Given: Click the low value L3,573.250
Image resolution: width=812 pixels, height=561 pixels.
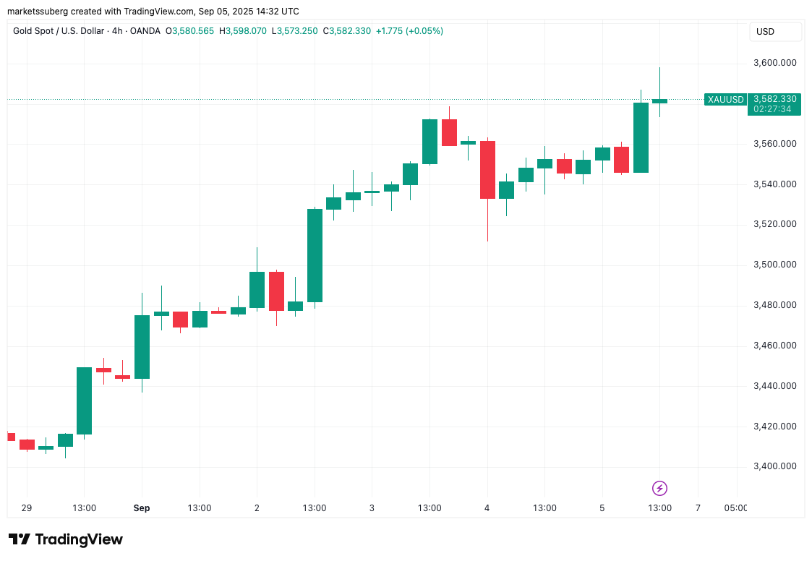Looking at the screenshot, I should coord(295,31).
